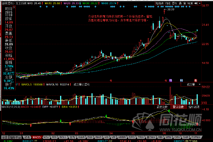
Task: Expand the top-right toolbar dropdown arrow
Action: pyautogui.click(x=200, y=3)
